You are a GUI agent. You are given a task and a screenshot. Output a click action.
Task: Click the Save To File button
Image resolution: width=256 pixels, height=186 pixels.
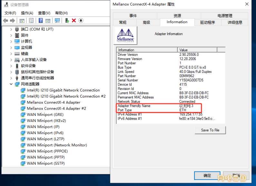[x=210, y=130]
